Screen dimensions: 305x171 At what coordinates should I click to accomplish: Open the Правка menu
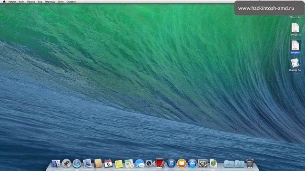[x=31, y=1]
